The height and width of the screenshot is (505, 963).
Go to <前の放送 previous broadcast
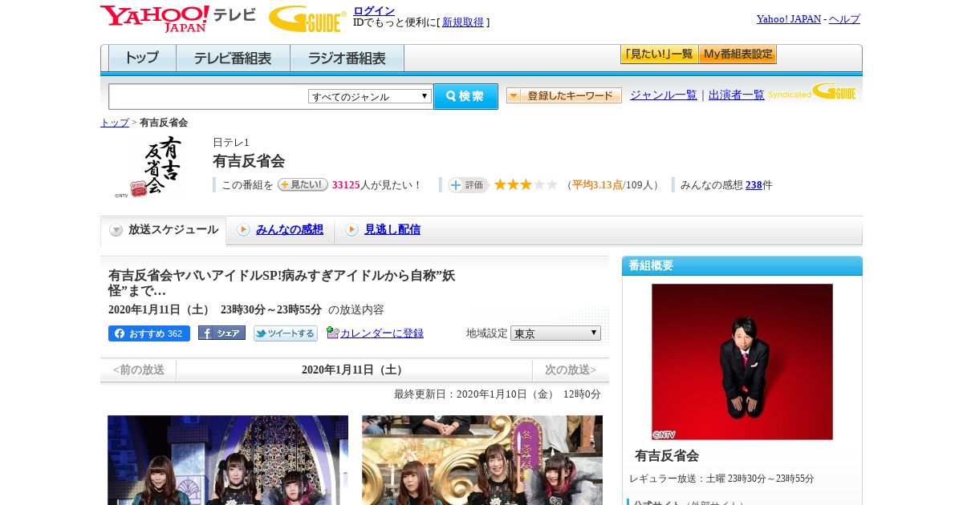coord(138,370)
